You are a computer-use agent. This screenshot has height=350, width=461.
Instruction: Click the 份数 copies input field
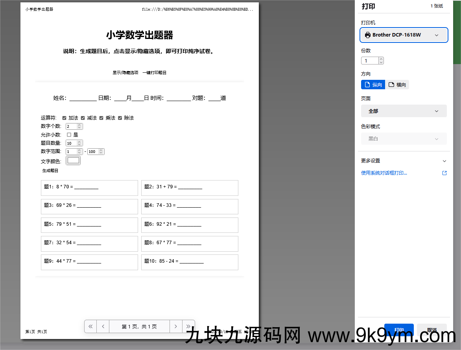369,61
